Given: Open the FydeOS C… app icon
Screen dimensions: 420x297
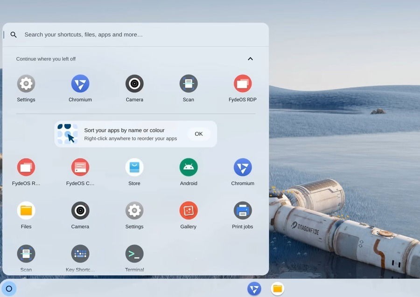Looking at the screenshot, I should tap(80, 167).
